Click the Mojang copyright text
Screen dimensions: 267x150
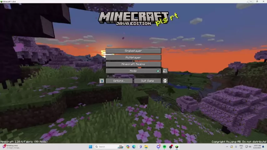[239, 142]
